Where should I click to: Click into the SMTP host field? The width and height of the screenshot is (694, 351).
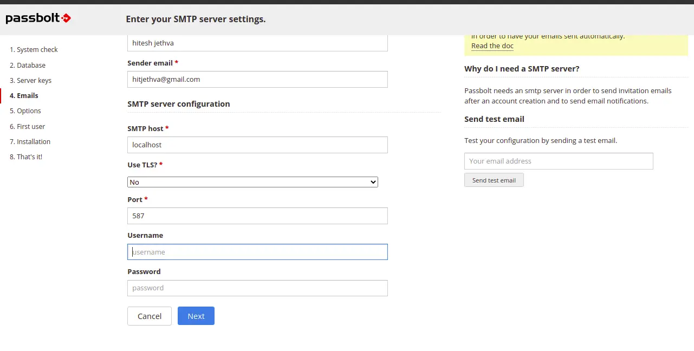click(257, 145)
